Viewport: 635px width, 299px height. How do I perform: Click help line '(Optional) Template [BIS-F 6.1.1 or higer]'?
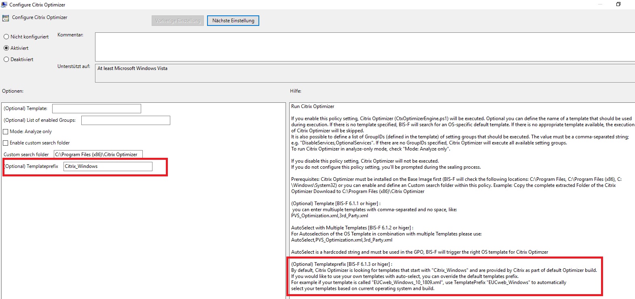336,204
